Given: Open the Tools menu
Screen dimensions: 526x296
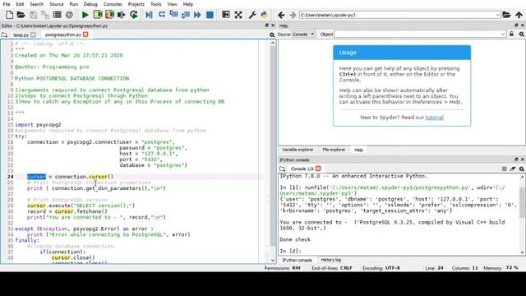Looking at the screenshot, I should click(155, 4).
